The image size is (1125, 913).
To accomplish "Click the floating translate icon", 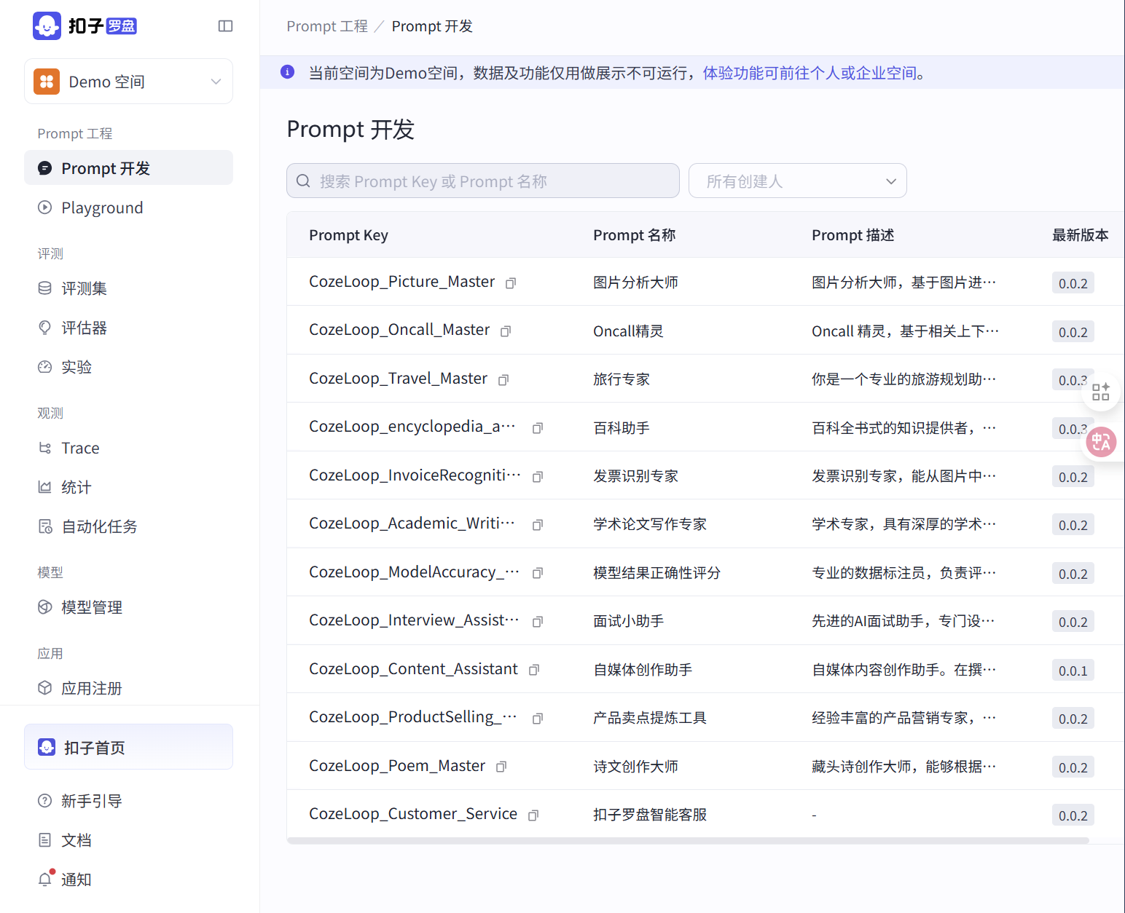I will (1101, 442).
